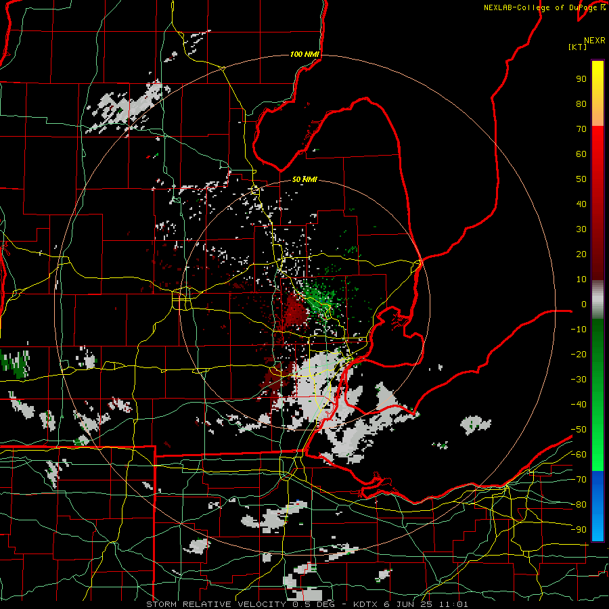Image resolution: width=609 pixels, height=609 pixels.
Task: Click the -90 value on the velocity legend
Action: [579, 530]
